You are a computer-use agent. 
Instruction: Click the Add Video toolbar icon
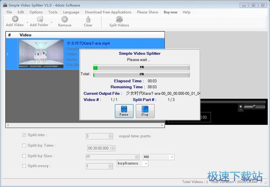click(15, 19)
